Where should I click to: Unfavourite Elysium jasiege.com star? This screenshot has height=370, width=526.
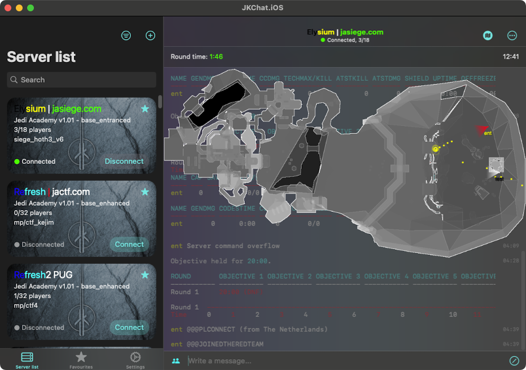pyautogui.click(x=145, y=108)
